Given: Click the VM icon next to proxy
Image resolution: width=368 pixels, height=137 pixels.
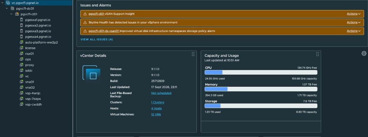Looking at the screenshot, I should pos(22,65).
